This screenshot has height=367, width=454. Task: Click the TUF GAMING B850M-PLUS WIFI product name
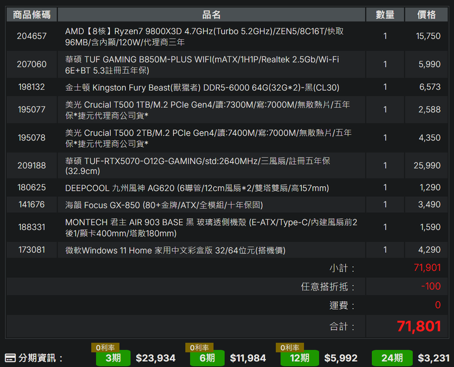coord(202,65)
